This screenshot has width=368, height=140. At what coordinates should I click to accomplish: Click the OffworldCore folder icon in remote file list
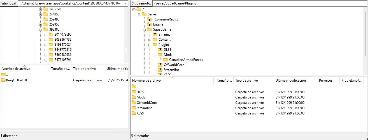tap(134, 102)
